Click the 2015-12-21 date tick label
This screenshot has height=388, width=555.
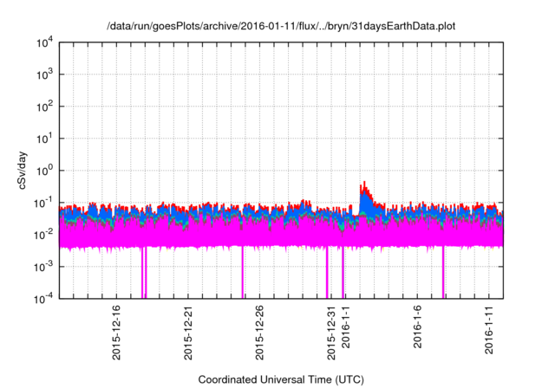(x=188, y=333)
